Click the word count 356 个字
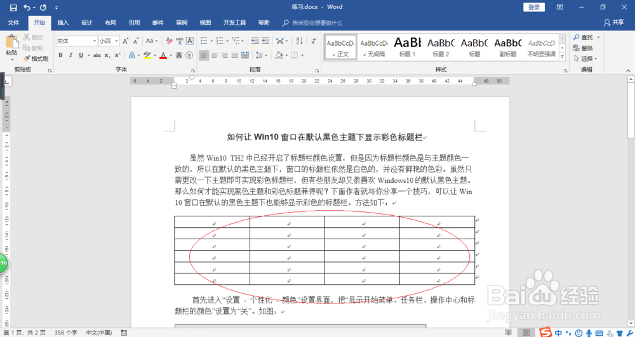The width and height of the screenshot is (635, 337). 65,333
